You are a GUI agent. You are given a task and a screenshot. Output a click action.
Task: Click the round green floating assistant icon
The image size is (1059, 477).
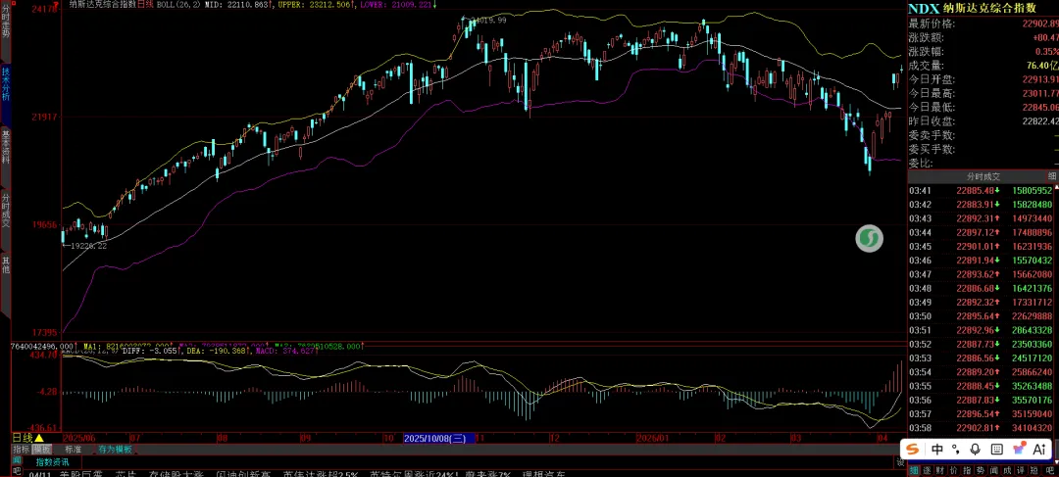click(x=869, y=239)
